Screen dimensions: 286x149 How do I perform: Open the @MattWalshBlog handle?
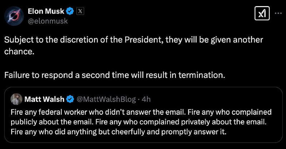pos(106,99)
